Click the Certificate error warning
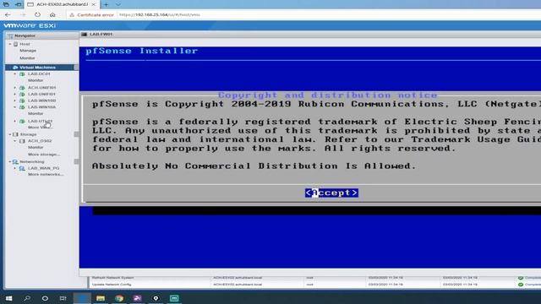541x304 pixels. (92, 15)
